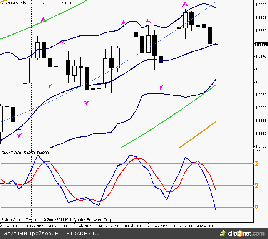Click the stochastic level 80 label
Screen dimensions: 268x239
pos(256,164)
